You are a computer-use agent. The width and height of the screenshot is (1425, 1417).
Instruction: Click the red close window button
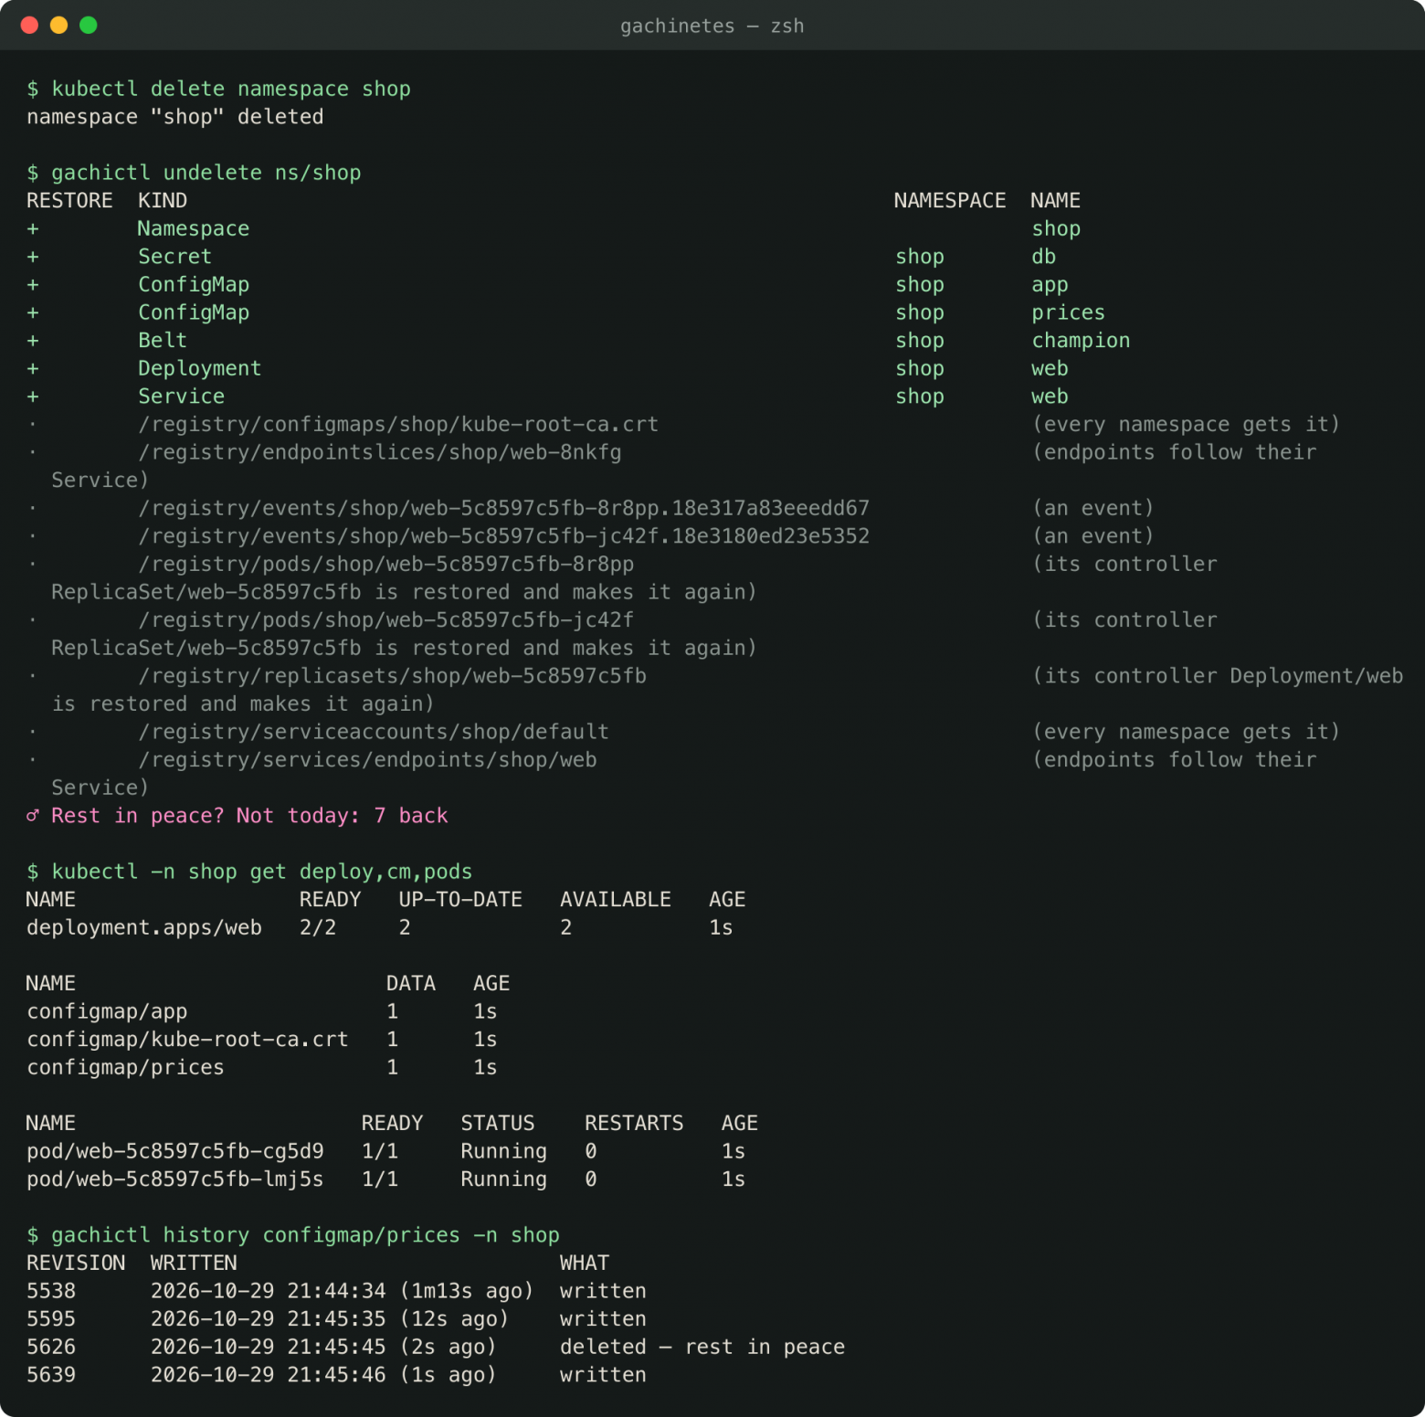tap(29, 26)
